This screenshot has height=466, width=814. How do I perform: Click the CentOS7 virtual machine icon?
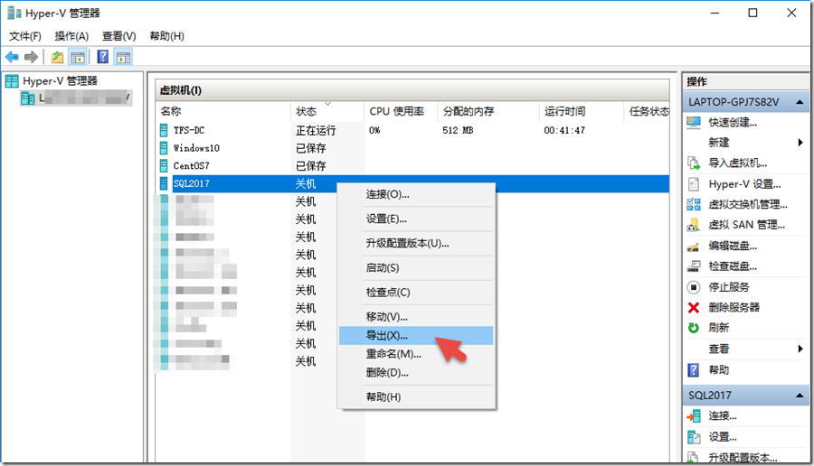(164, 165)
